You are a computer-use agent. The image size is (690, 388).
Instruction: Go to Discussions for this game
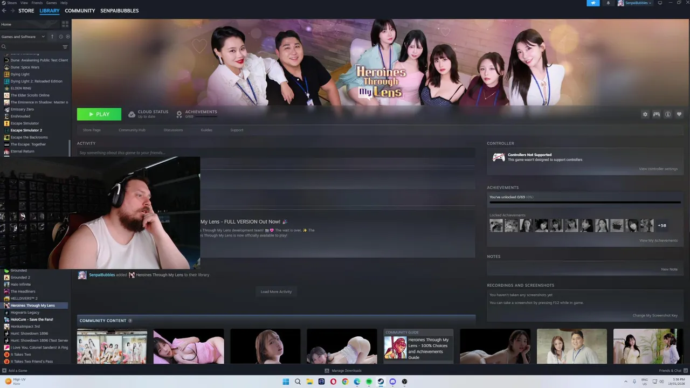pyautogui.click(x=173, y=130)
